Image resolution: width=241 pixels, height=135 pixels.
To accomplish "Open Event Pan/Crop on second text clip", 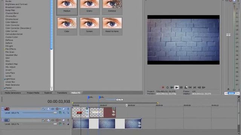I will [113, 112].
